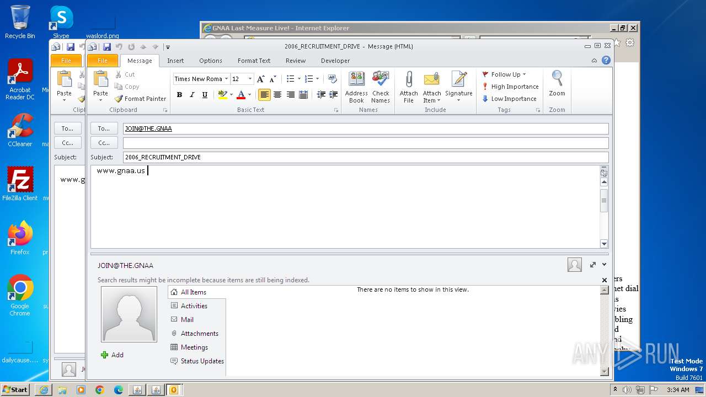
Task: Use the Format Painter tool
Action: click(x=140, y=99)
